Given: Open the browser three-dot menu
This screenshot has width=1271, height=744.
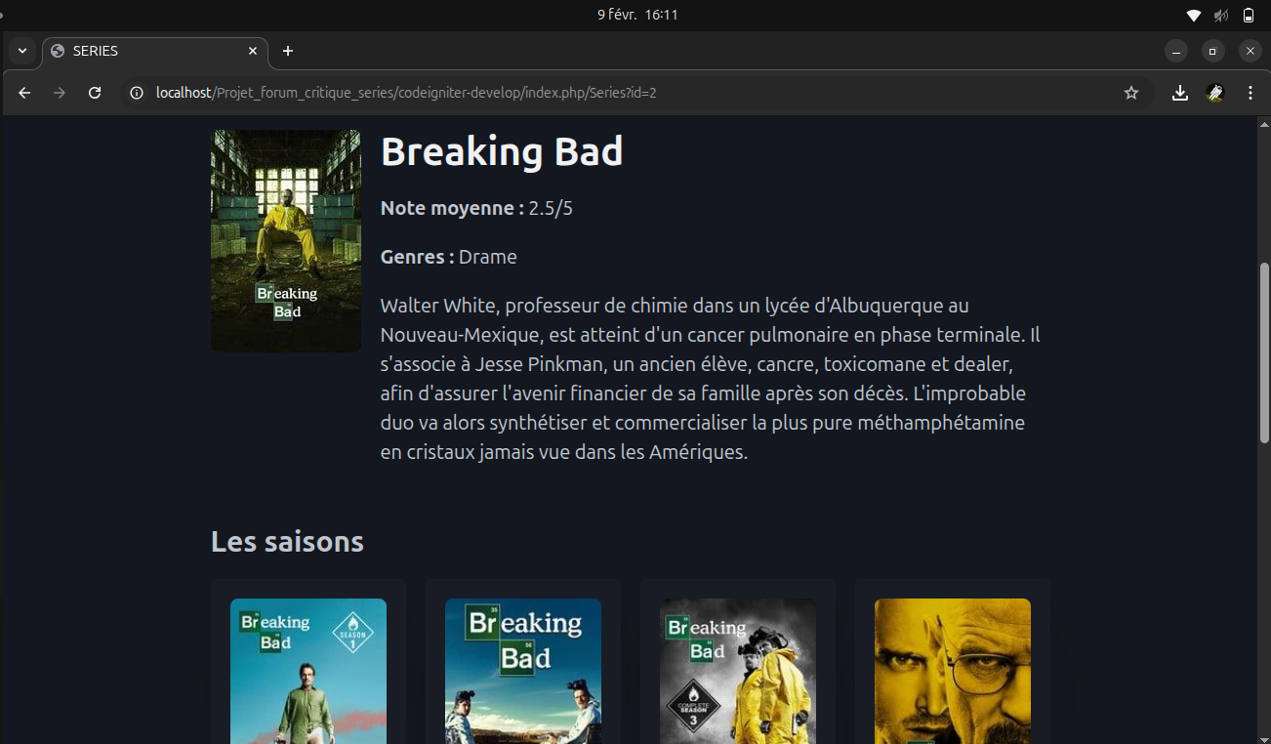Looking at the screenshot, I should [1250, 93].
